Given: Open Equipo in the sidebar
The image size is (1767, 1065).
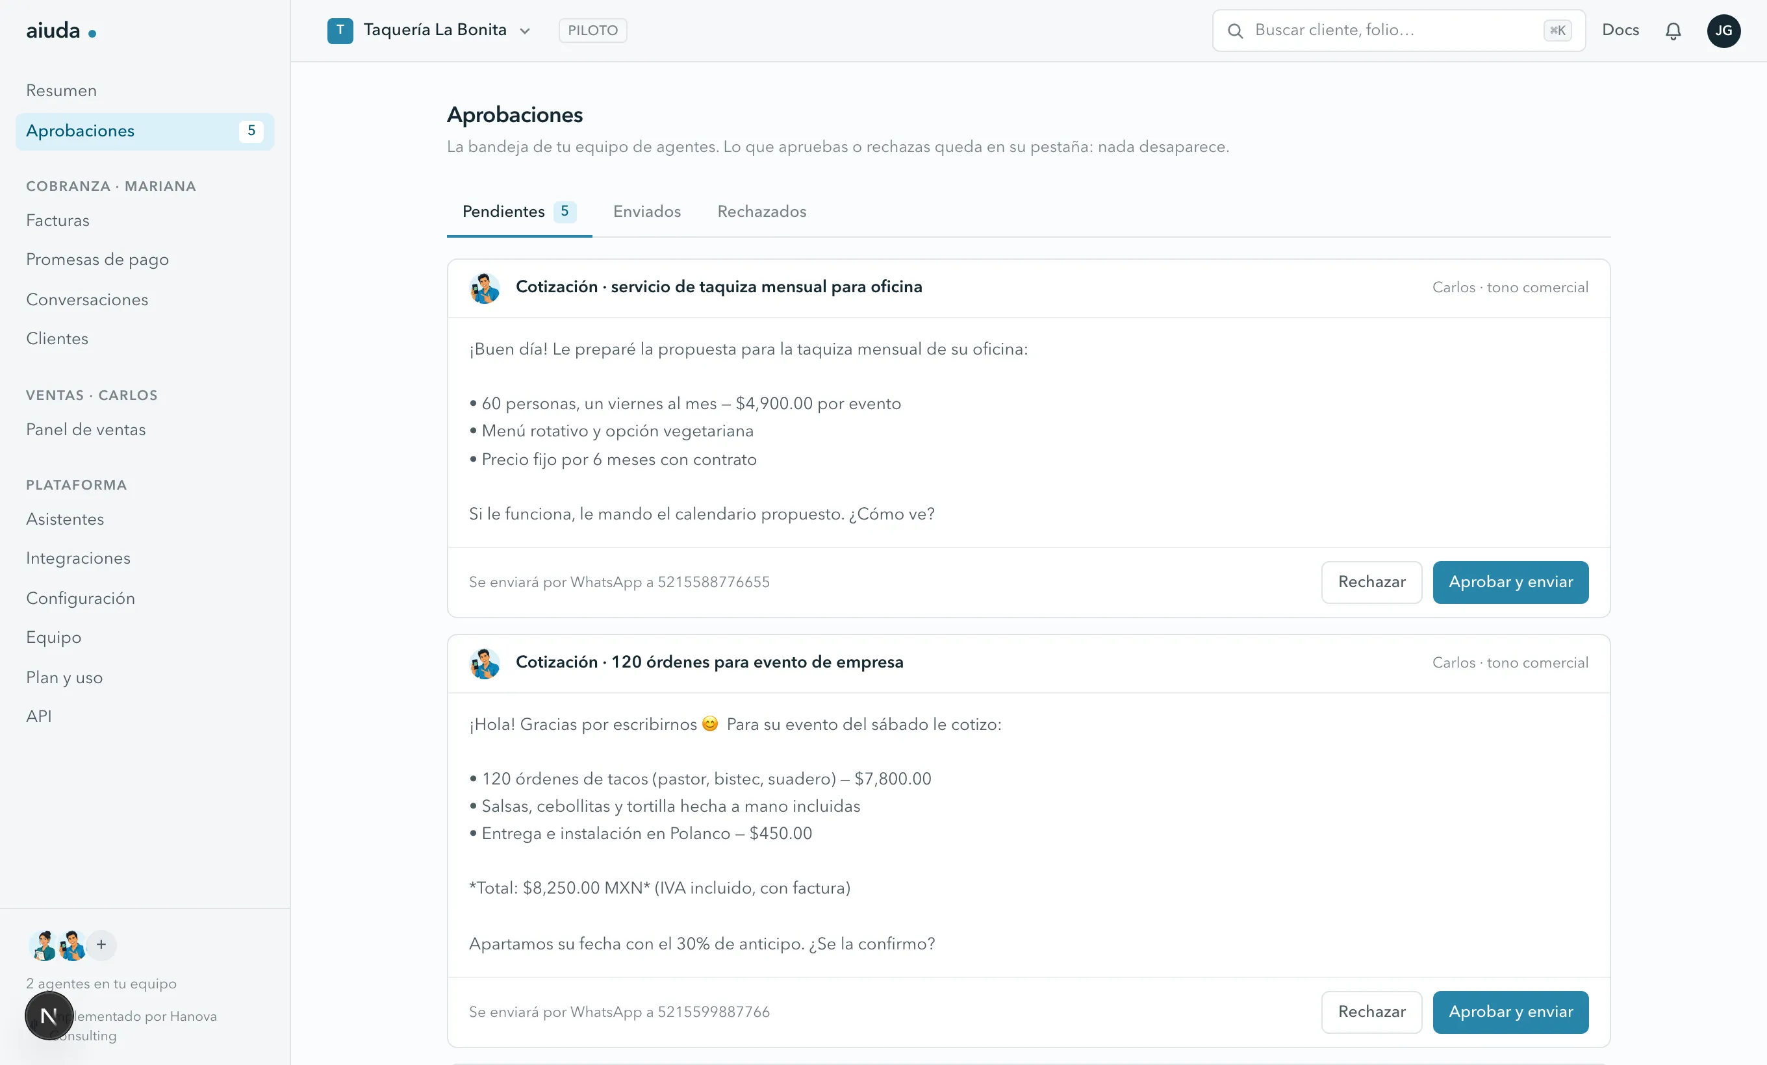Looking at the screenshot, I should 145,637.
